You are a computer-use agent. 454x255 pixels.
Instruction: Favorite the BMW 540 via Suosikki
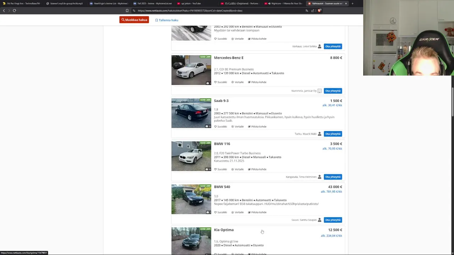pyautogui.click(x=221, y=212)
